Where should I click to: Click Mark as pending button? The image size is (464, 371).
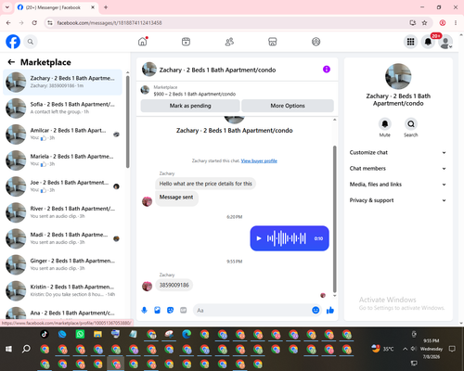[x=190, y=106]
